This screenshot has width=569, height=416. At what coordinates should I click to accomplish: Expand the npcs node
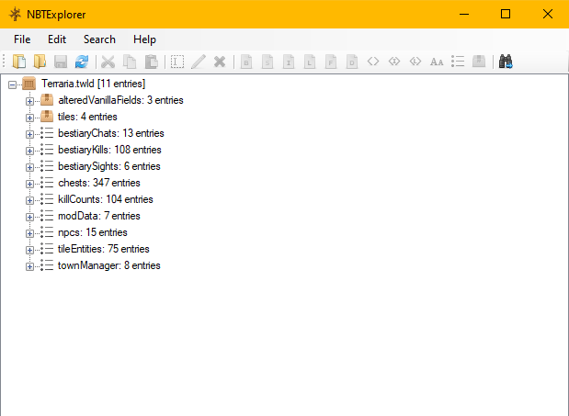pos(29,234)
